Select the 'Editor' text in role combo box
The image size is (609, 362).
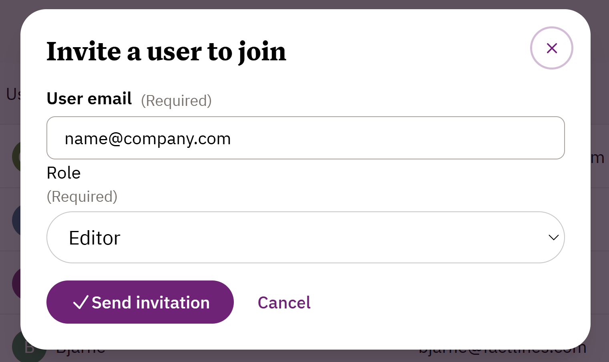(94, 238)
